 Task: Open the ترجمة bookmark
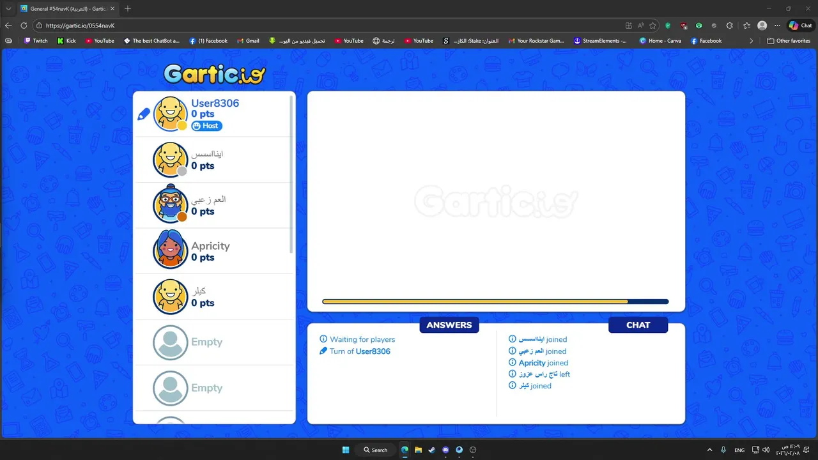click(x=383, y=41)
